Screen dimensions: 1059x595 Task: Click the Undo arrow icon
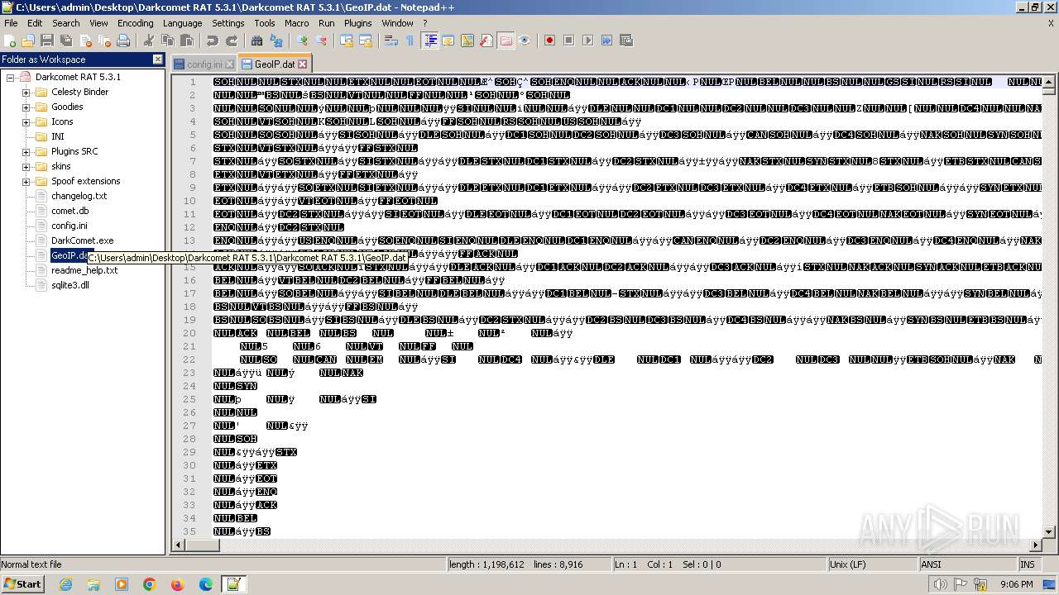point(213,40)
